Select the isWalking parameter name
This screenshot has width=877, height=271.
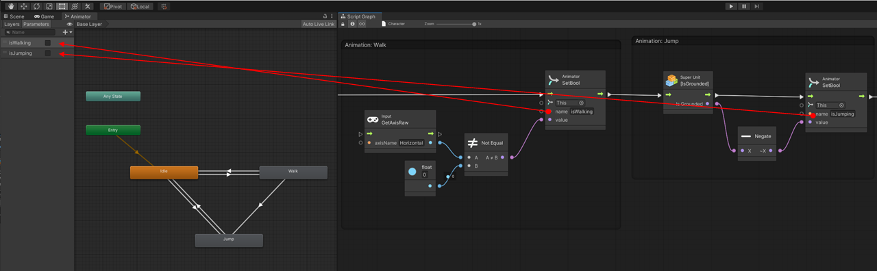click(20, 42)
